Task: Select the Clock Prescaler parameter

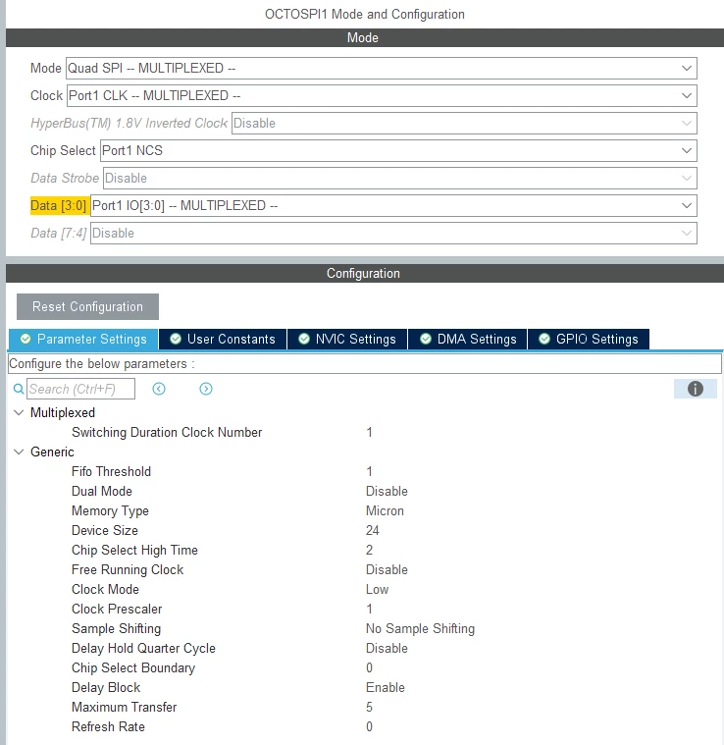Action: pyautogui.click(x=117, y=610)
